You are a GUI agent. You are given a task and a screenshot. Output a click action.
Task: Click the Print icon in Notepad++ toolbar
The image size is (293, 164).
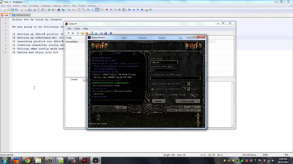click(x=29, y=10)
